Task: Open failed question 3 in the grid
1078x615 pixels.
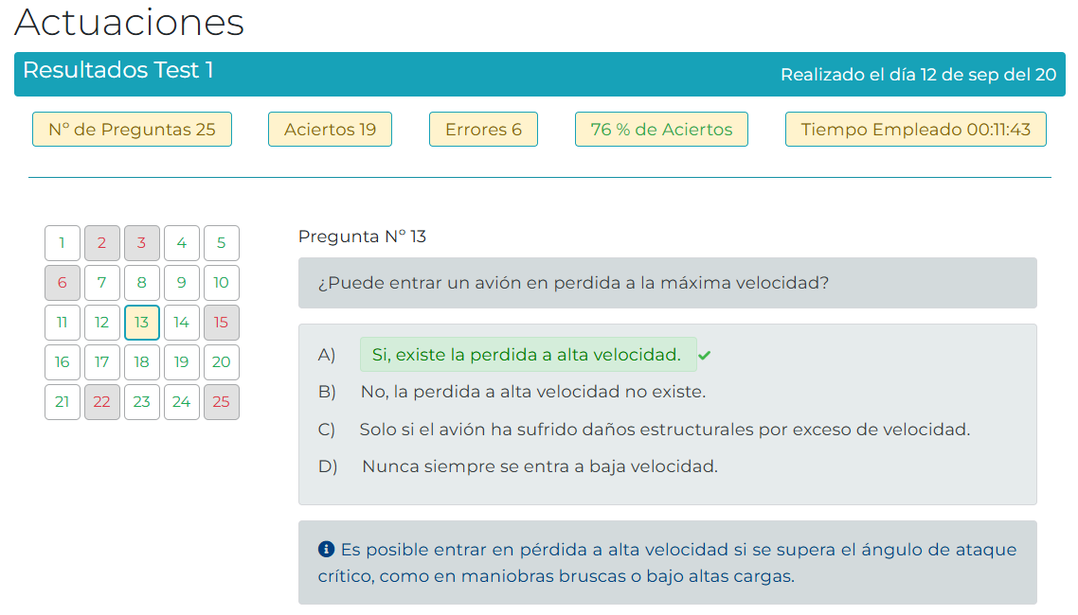Action: point(142,243)
